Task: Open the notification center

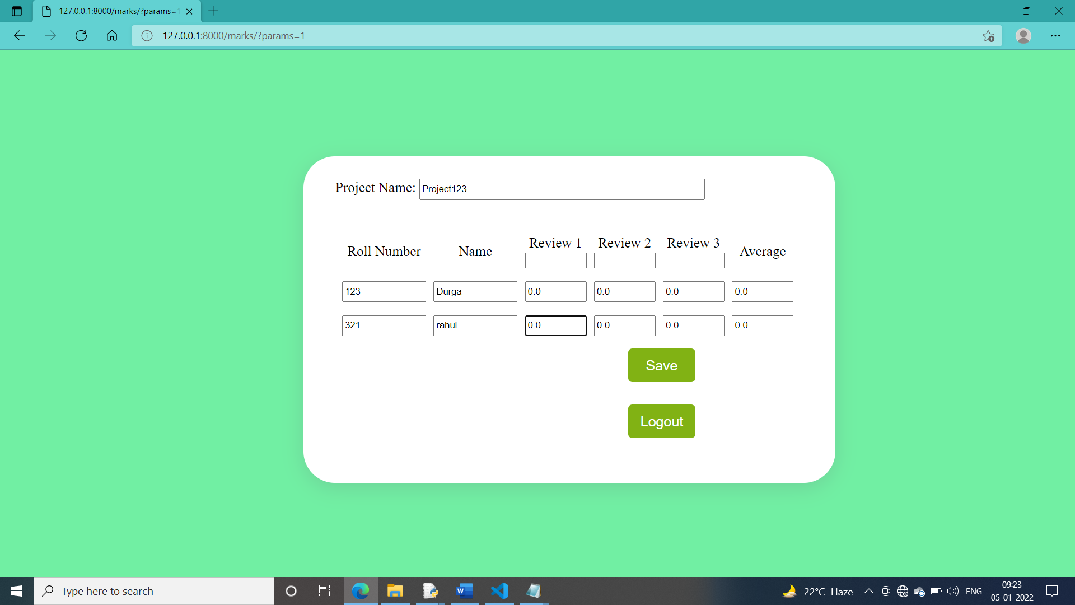Action: pyautogui.click(x=1052, y=591)
